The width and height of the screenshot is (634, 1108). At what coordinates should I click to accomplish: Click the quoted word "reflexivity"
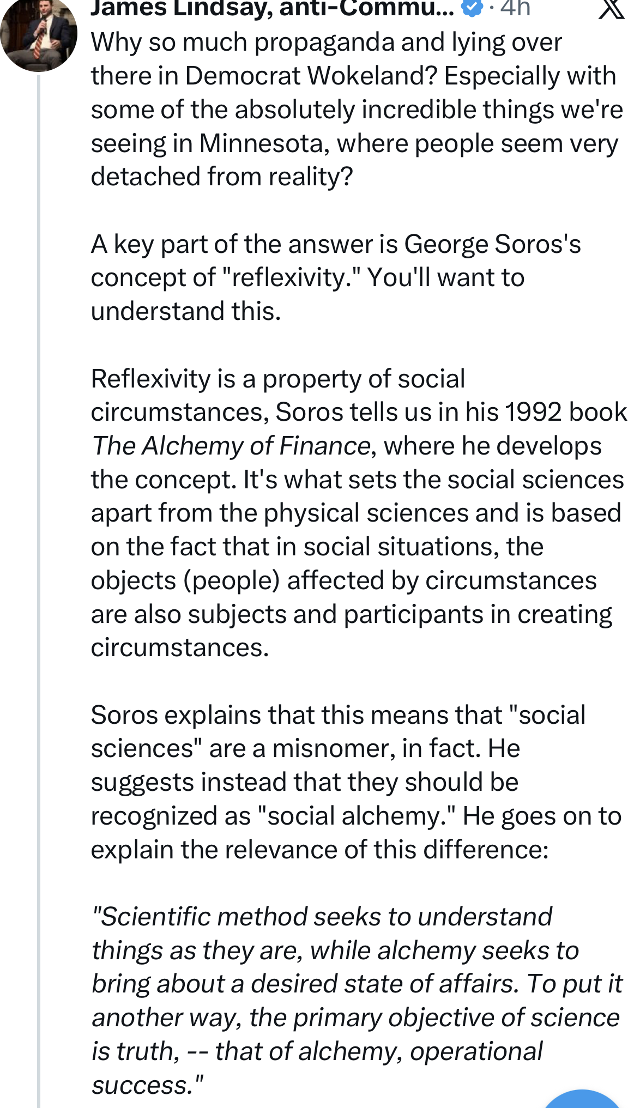pos(293,278)
